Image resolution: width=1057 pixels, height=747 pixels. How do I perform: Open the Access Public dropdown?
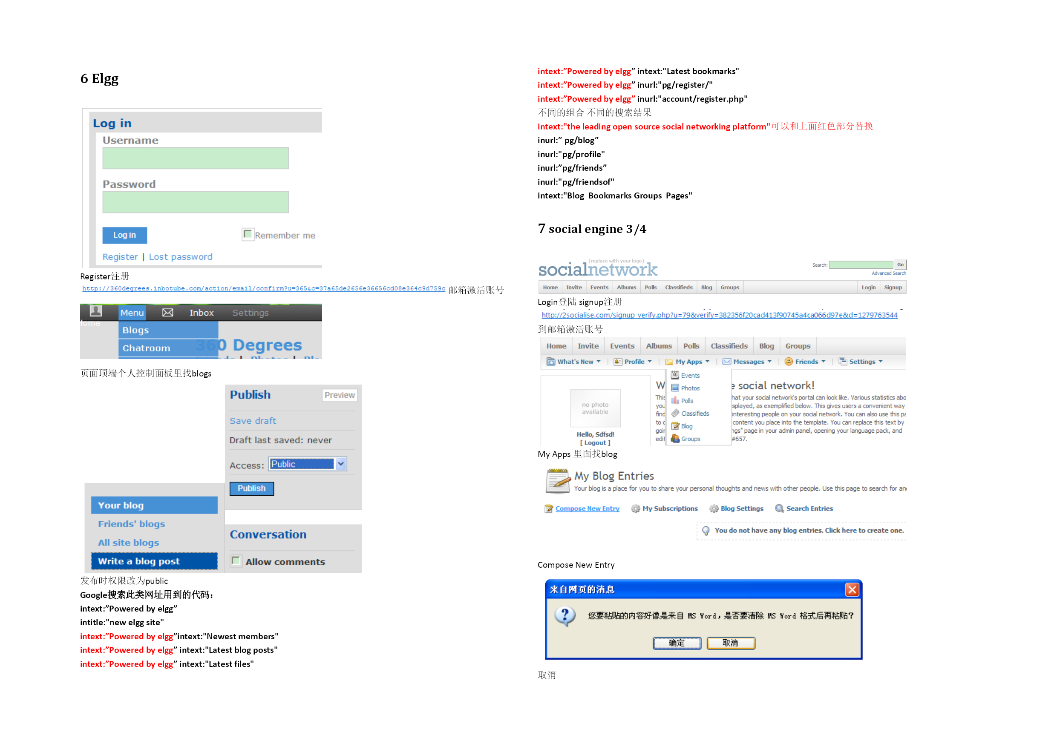(x=308, y=464)
